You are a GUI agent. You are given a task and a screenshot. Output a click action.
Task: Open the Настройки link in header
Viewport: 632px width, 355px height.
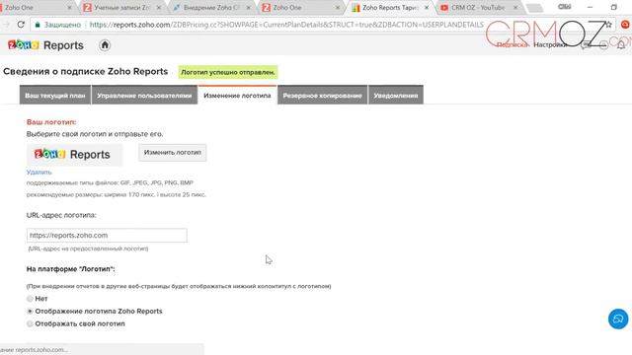pyautogui.click(x=550, y=44)
